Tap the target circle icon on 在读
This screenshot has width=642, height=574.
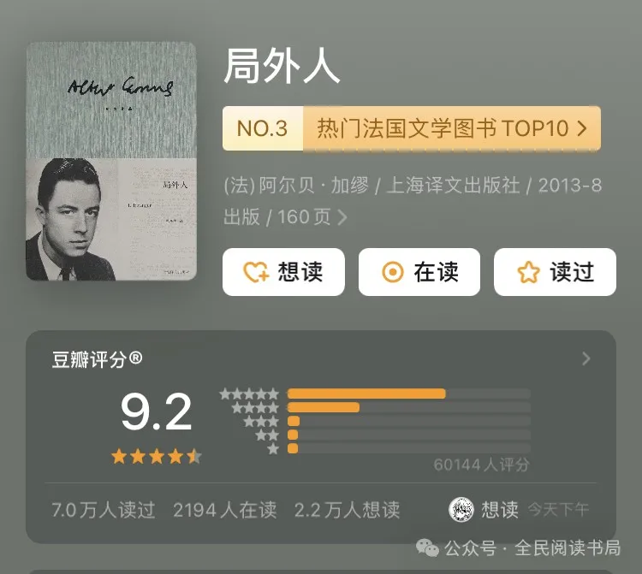(393, 272)
